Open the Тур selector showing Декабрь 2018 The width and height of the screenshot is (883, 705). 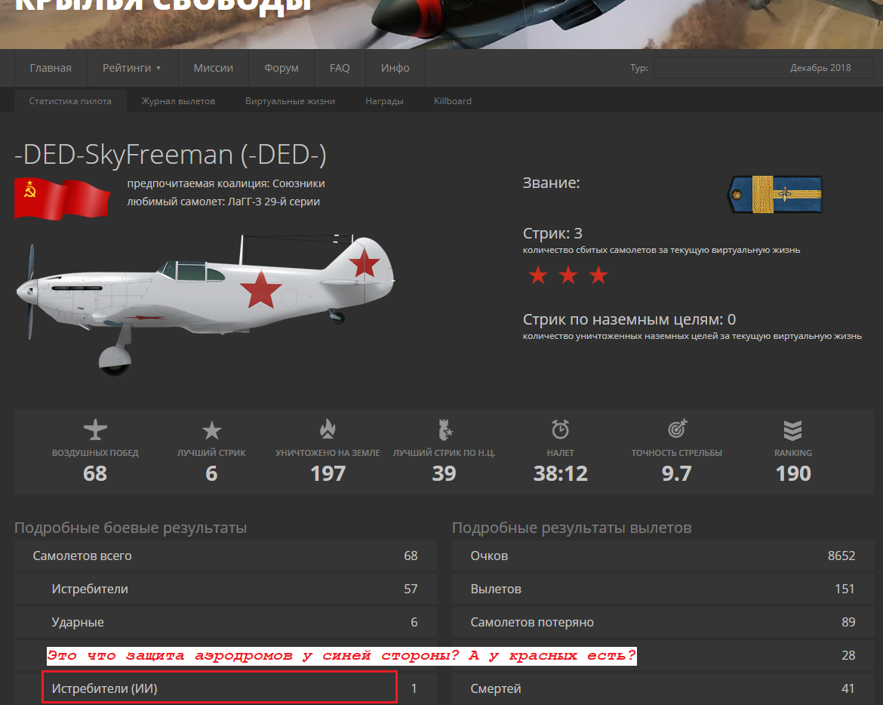pyautogui.click(x=763, y=68)
